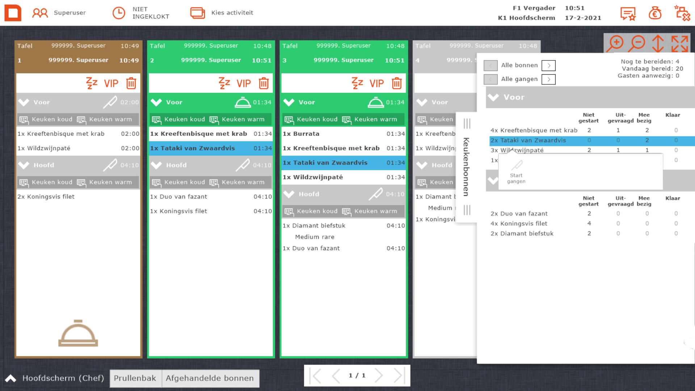Click the fullscreen expand arrows icon
Screen dimensions: 695x391
click(x=679, y=44)
